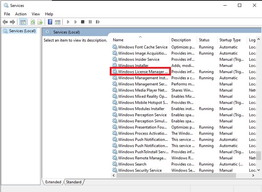This screenshot has width=262, height=192.
Task: Click the horizontal scrollbar right arrow
Action: [253, 175]
